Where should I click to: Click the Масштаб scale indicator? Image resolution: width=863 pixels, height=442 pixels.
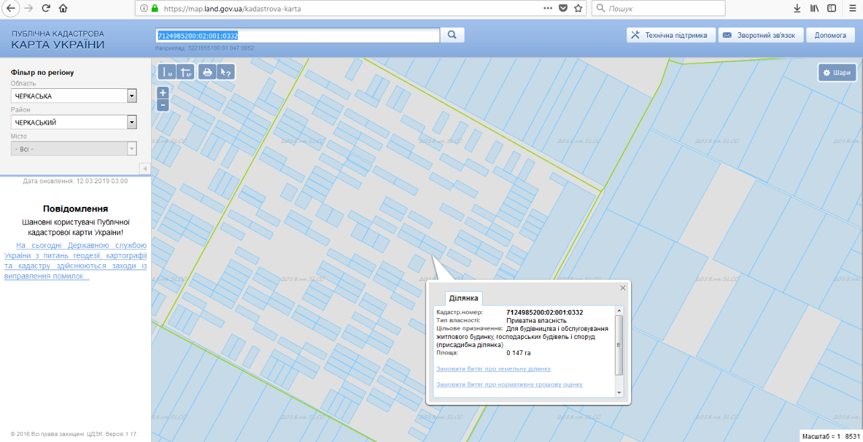pos(831,436)
